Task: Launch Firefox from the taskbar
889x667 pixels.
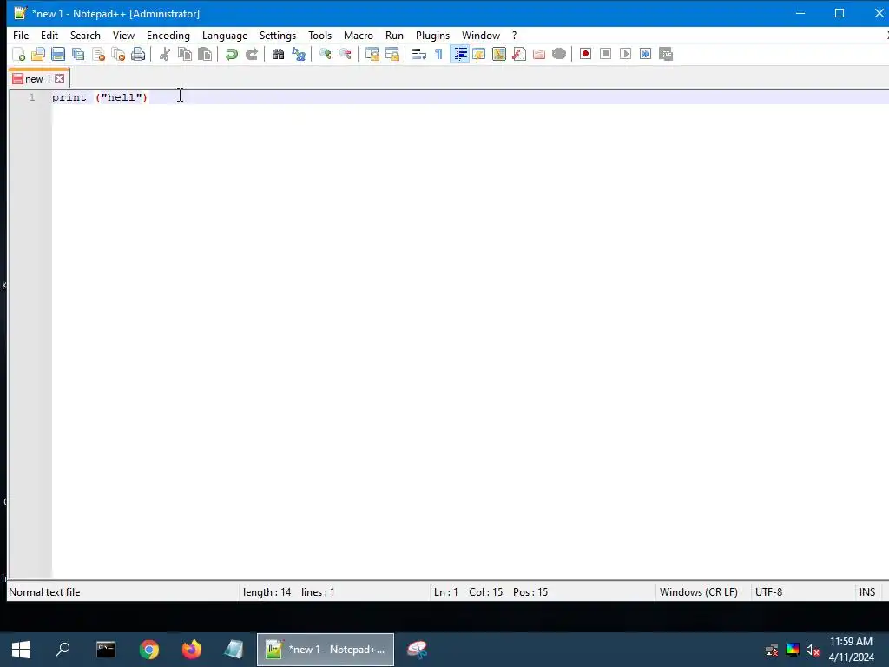Action: click(x=192, y=650)
